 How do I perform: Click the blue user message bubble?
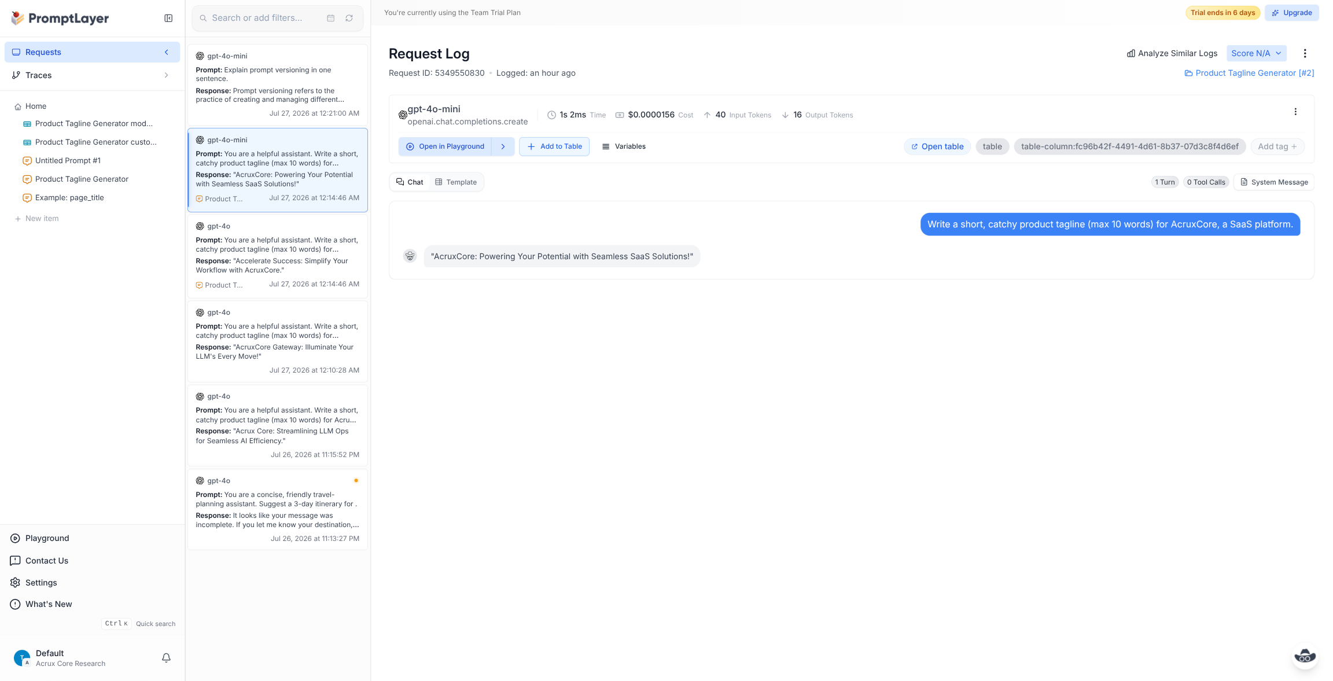[x=1110, y=224]
